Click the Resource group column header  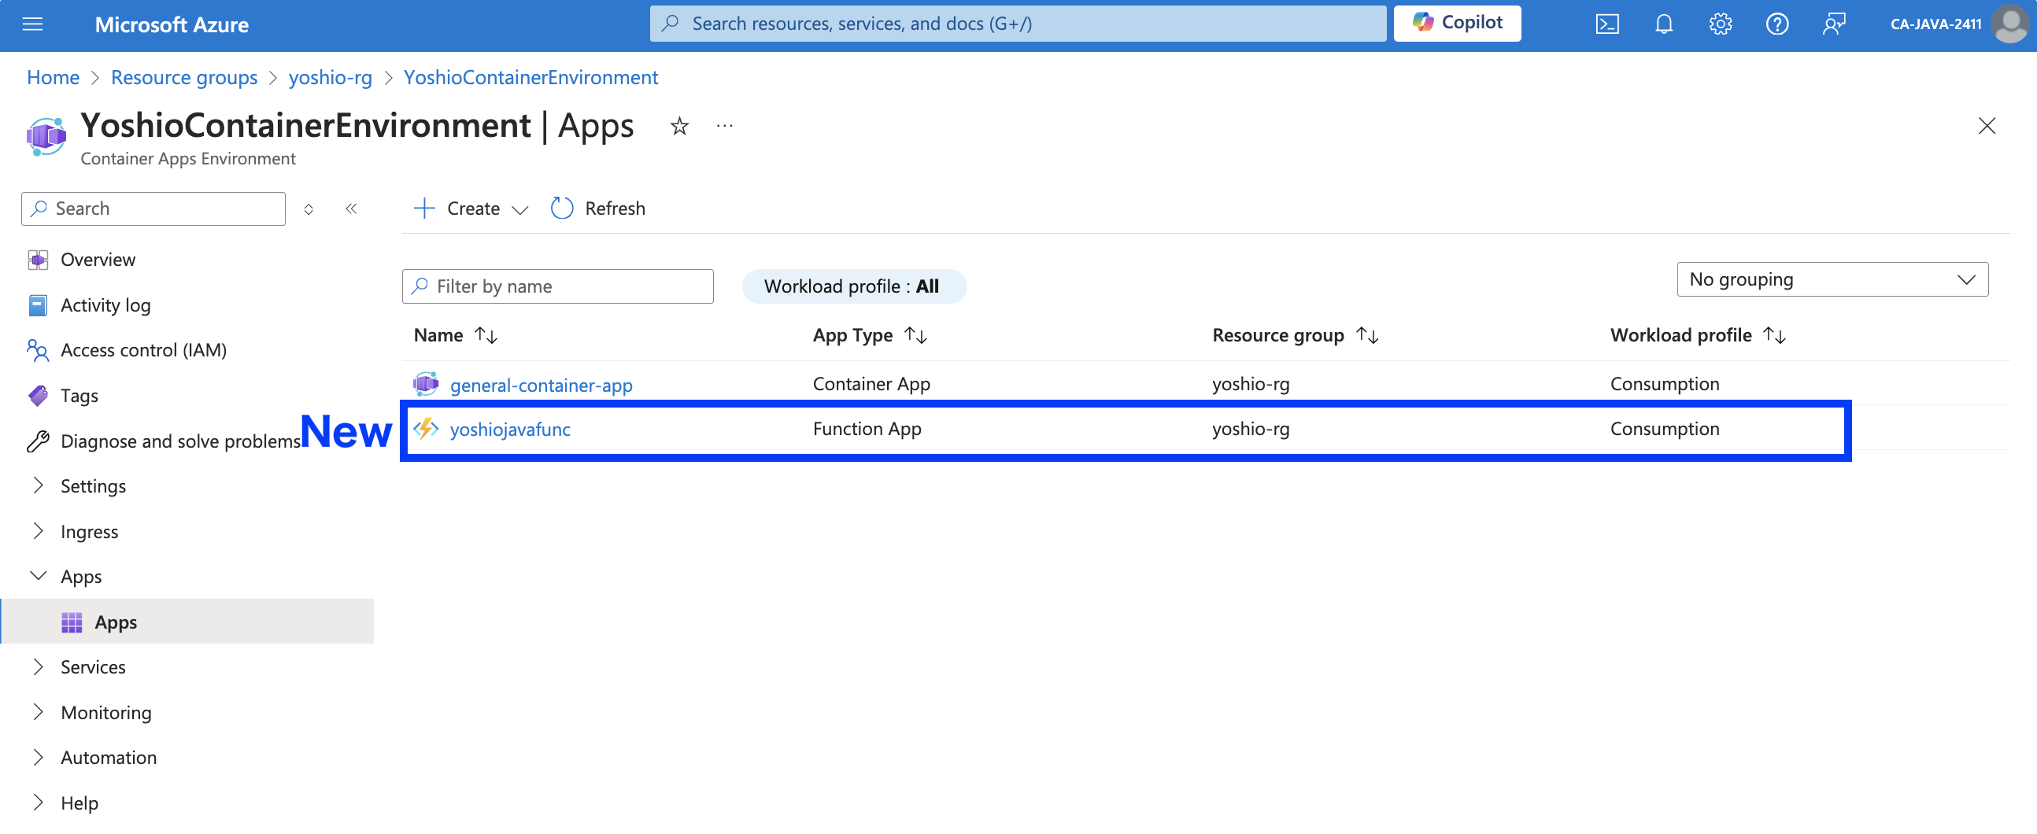tap(1278, 335)
